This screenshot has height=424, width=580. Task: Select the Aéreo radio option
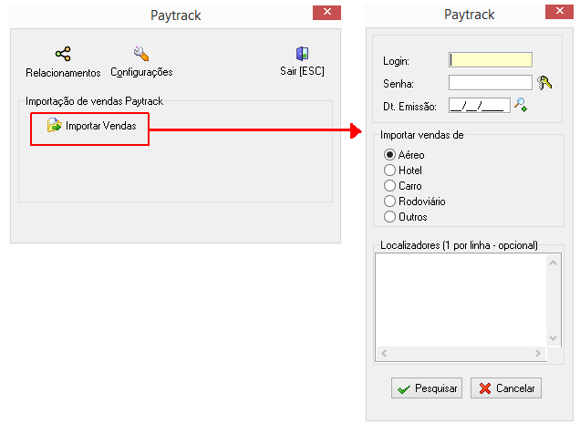tap(389, 154)
